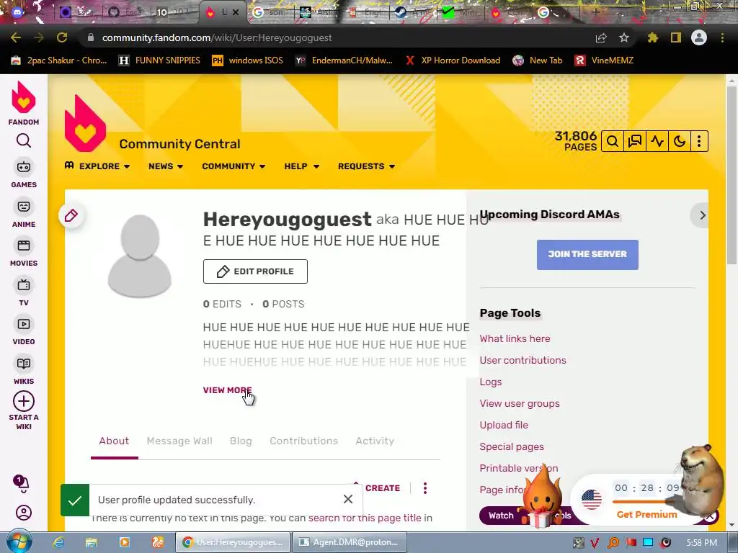This screenshot has width=738, height=553.
Task: Expand the Requests dropdown menu
Action: point(366,166)
